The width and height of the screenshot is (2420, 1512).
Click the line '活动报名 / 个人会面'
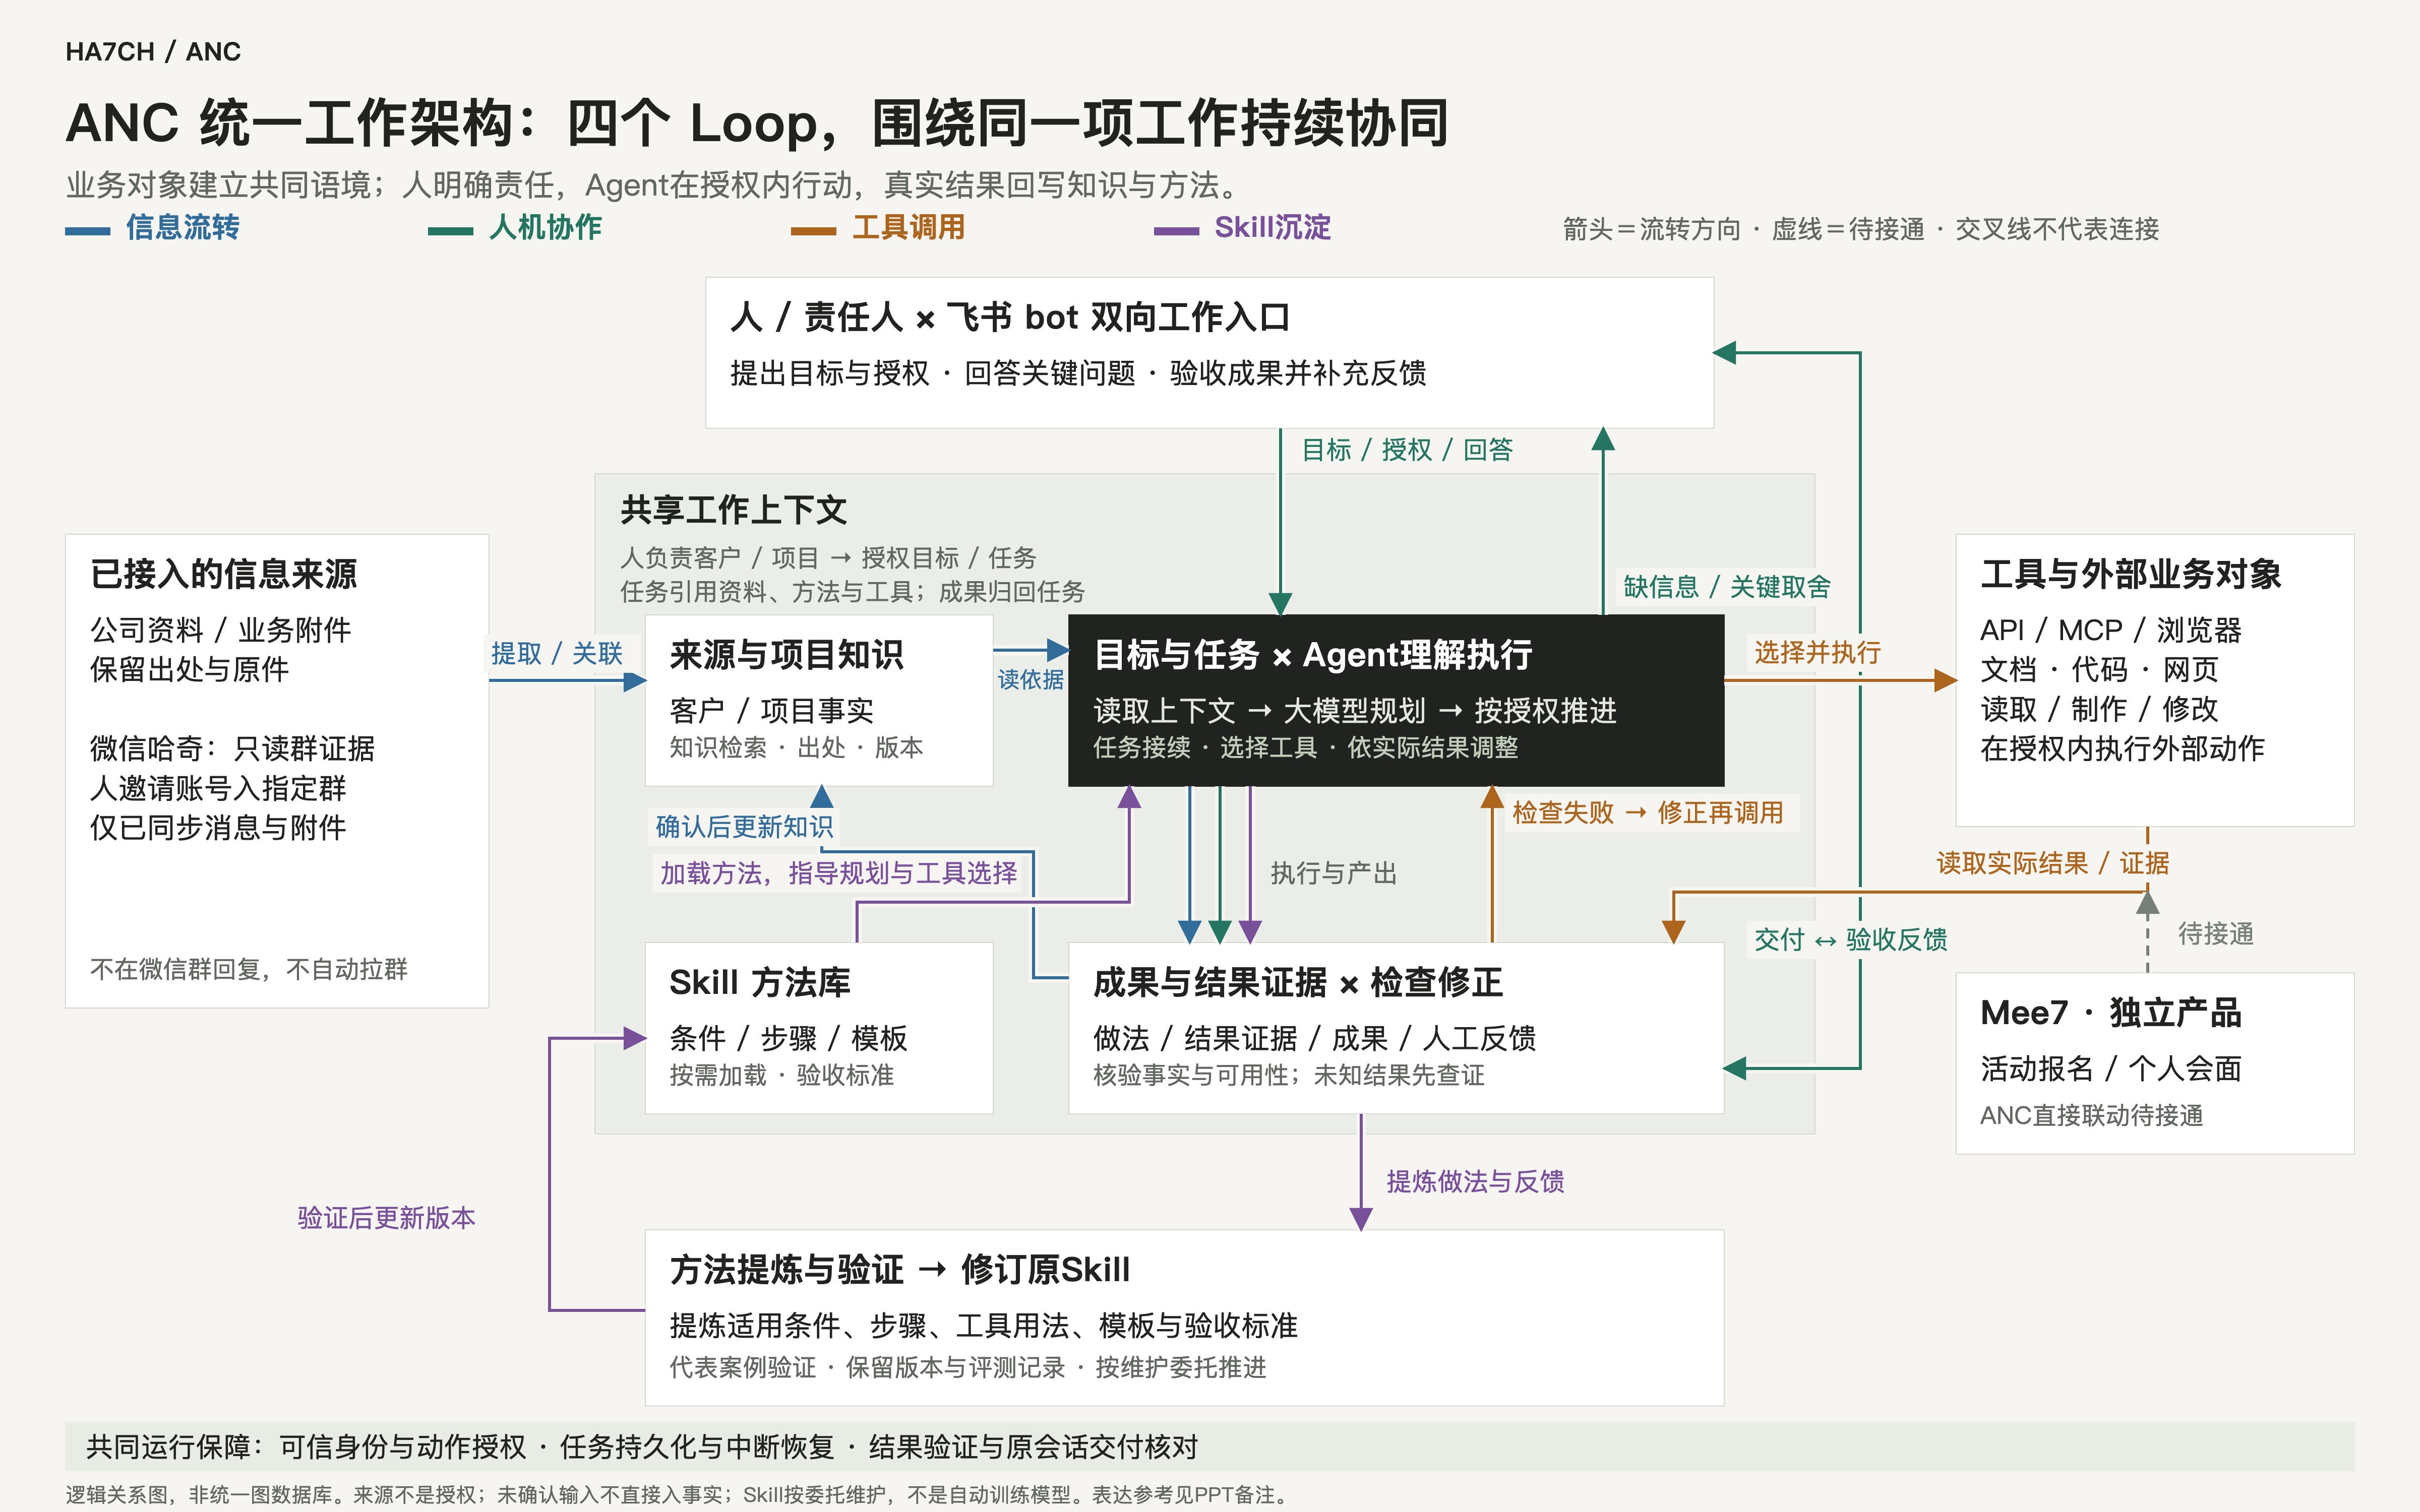tap(2111, 1069)
